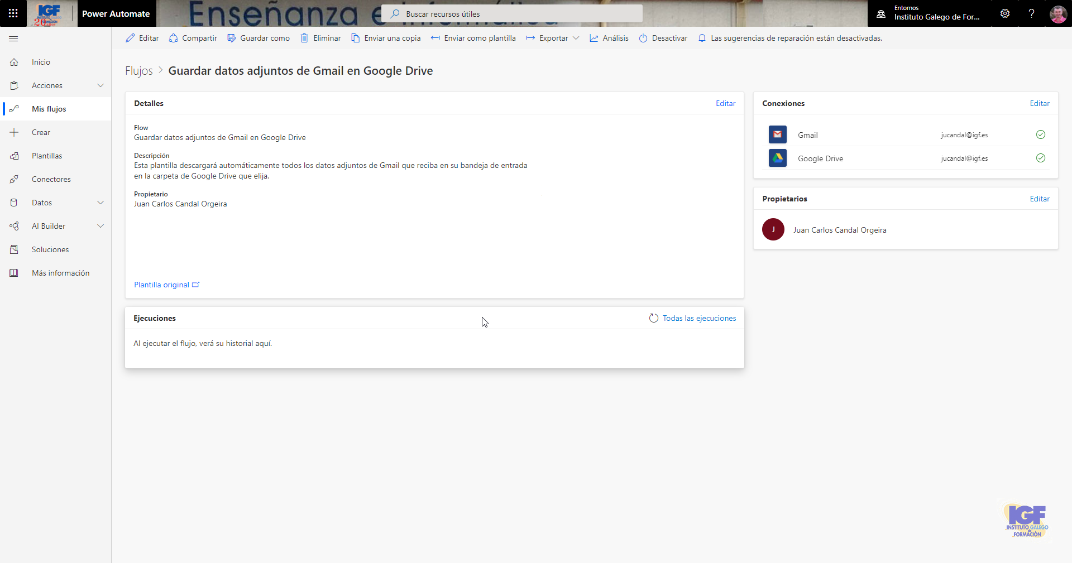Open Conectores from the sidebar
Image resolution: width=1072 pixels, height=563 pixels.
point(51,179)
